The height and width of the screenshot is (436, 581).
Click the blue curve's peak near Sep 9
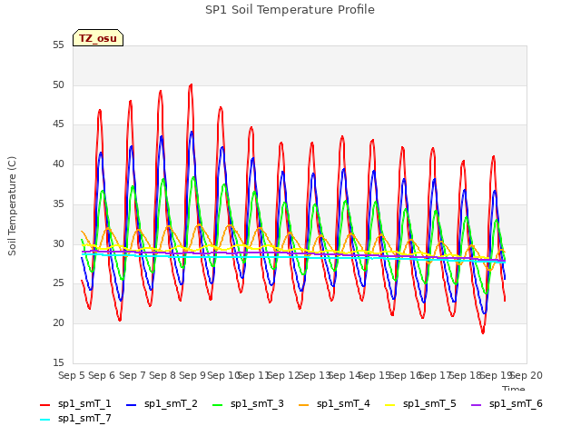coord(192,132)
